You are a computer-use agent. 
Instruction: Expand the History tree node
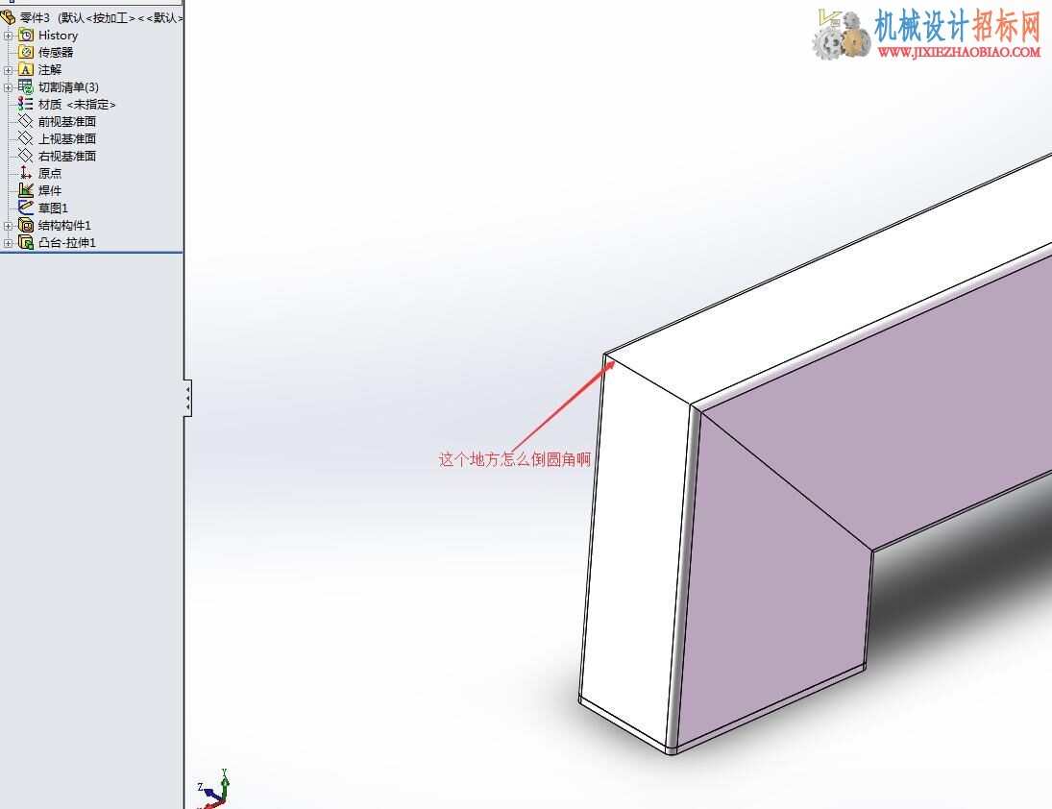[x=8, y=36]
